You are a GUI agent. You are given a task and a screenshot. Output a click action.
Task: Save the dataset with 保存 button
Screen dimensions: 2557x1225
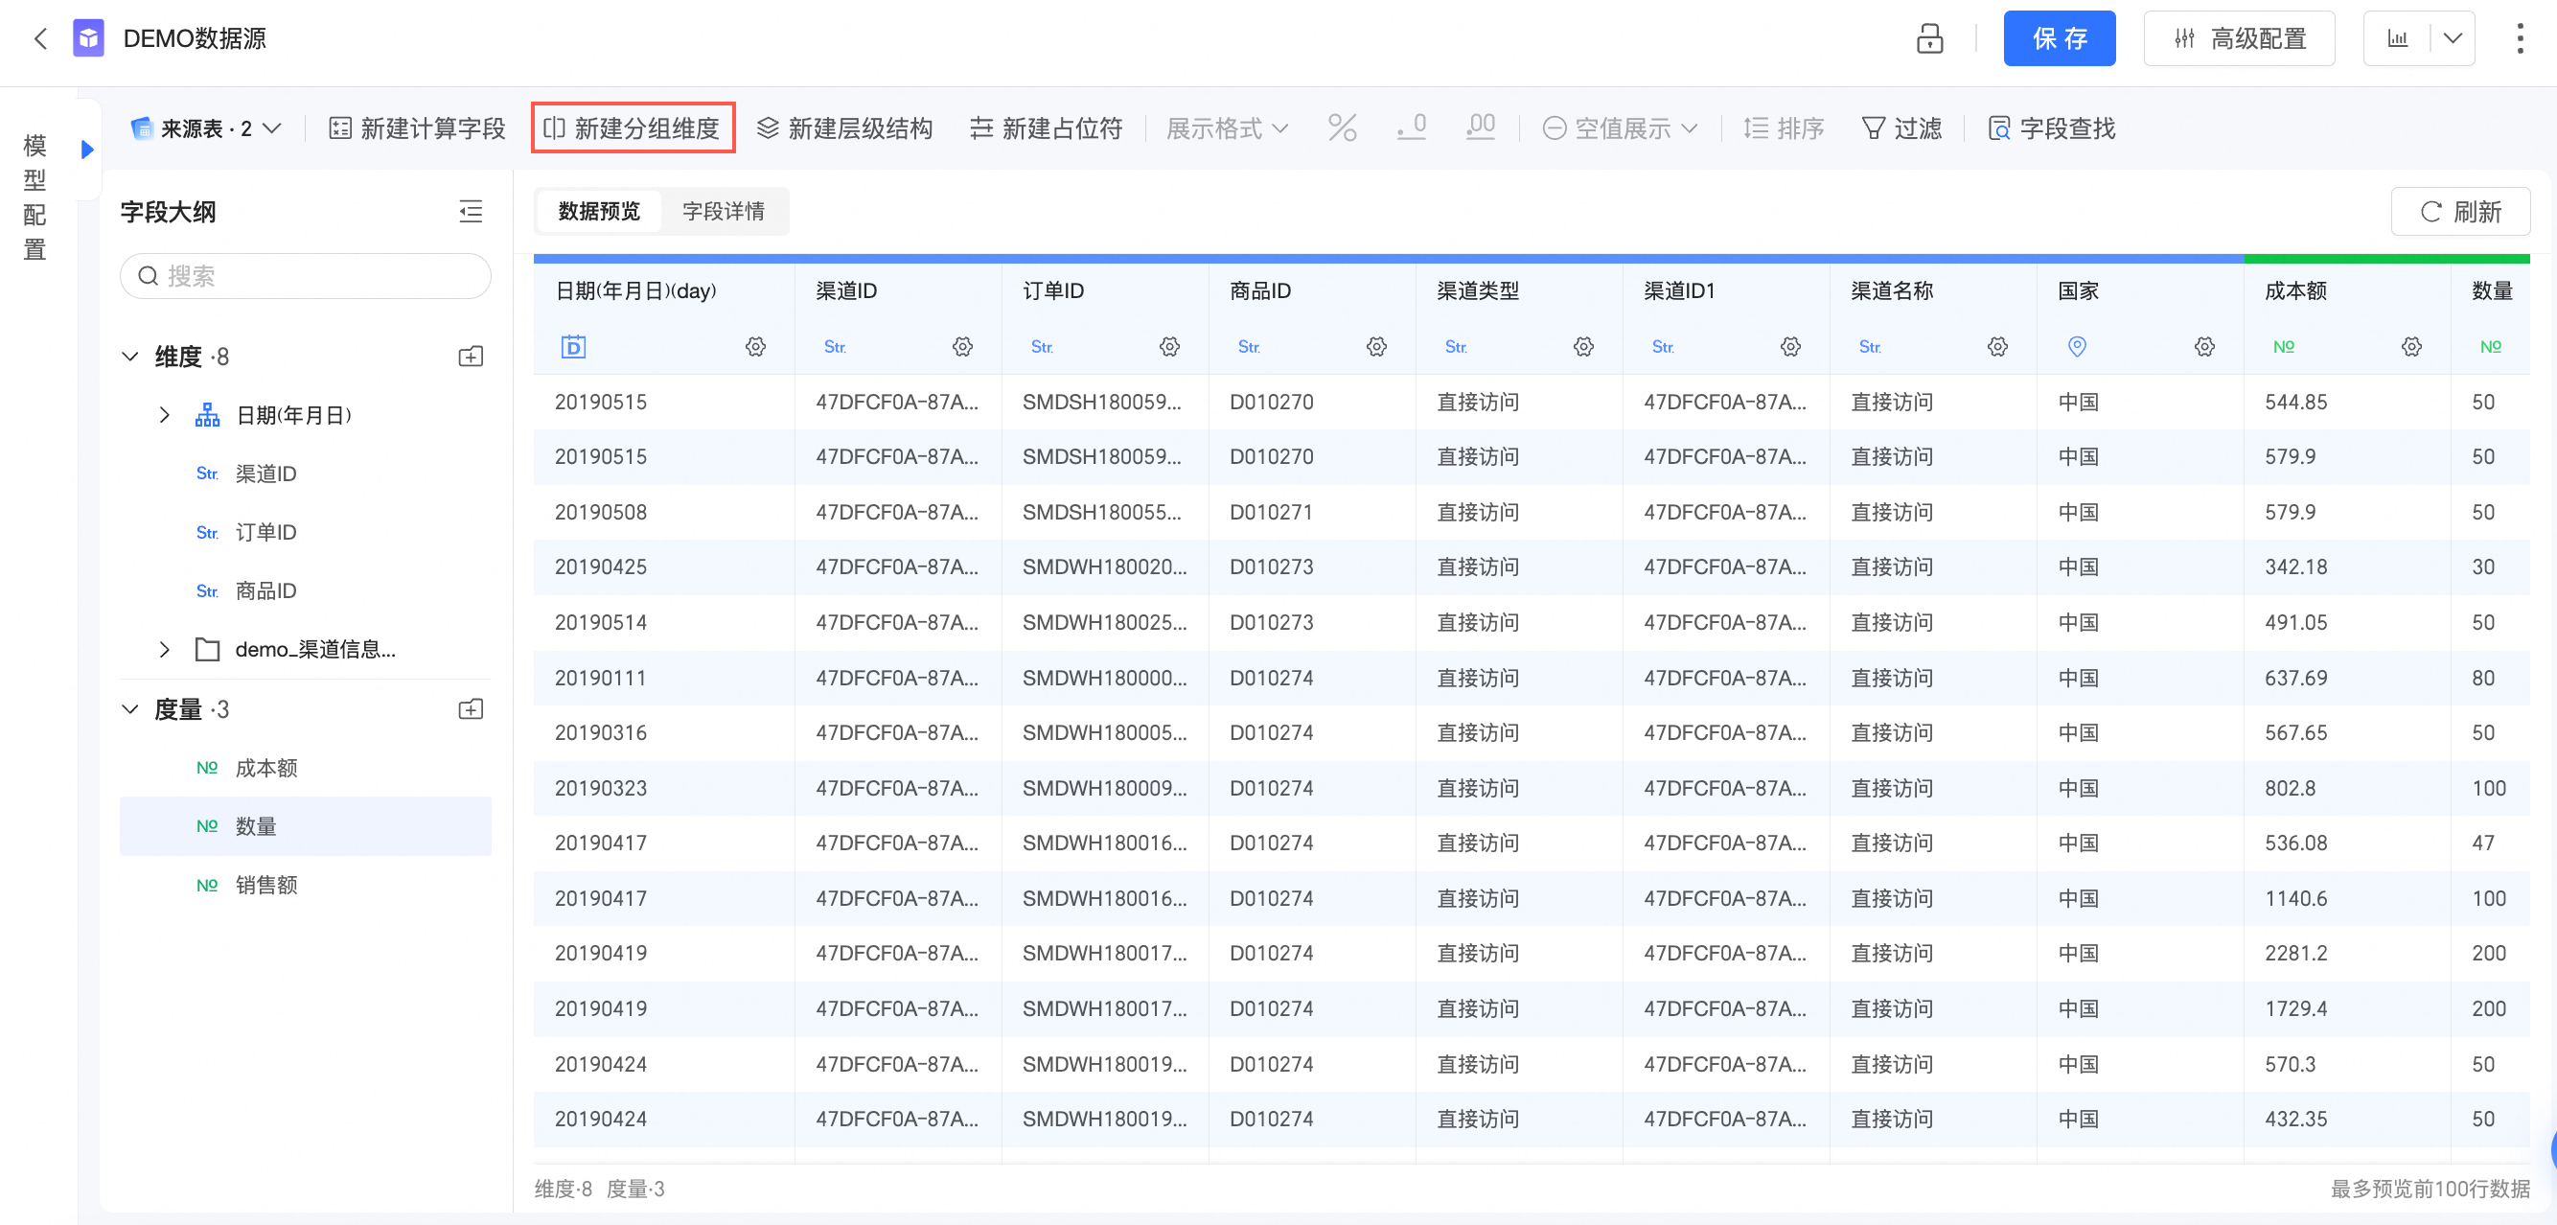[2060, 38]
